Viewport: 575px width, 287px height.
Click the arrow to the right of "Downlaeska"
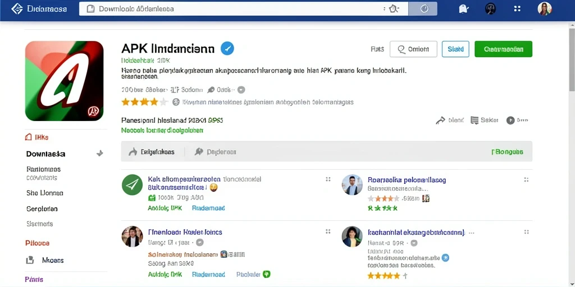point(99,154)
